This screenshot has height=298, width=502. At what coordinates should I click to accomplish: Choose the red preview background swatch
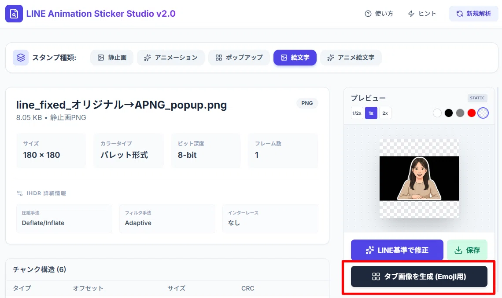point(472,113)
